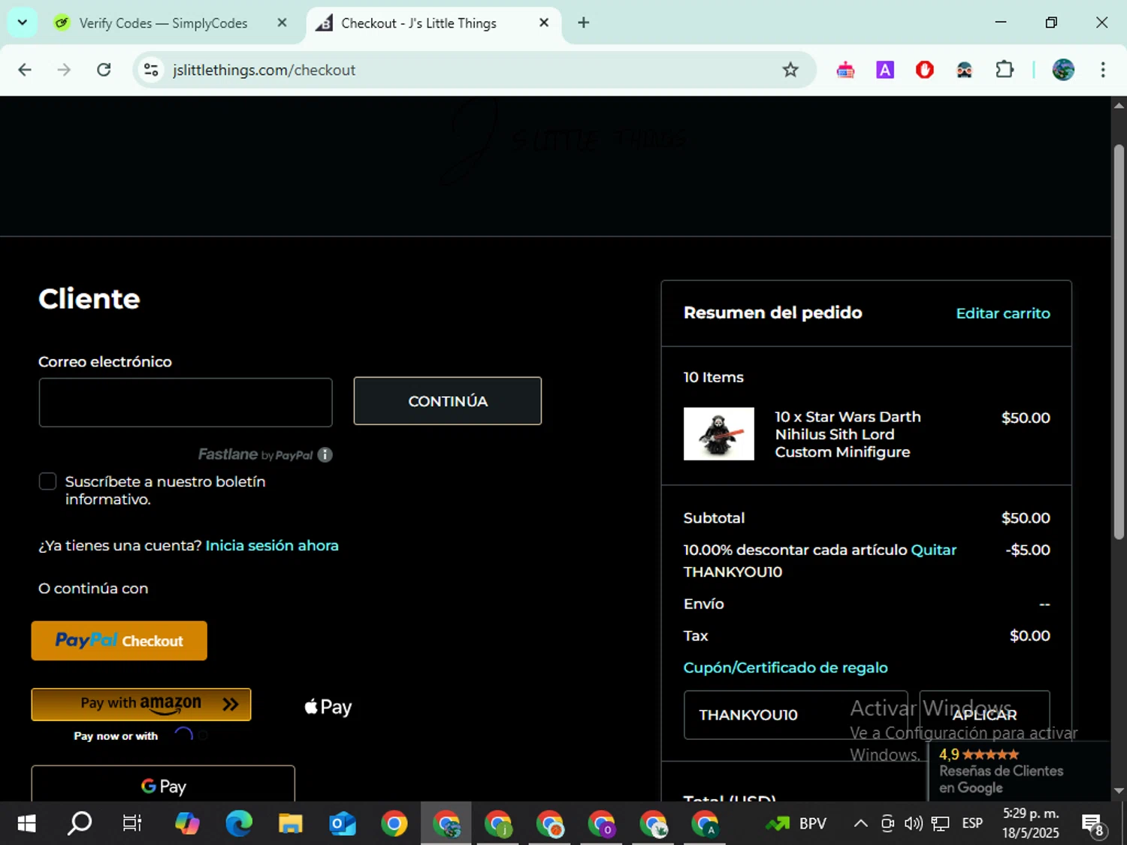Open the spy-face extension icon

coord(964,70)
